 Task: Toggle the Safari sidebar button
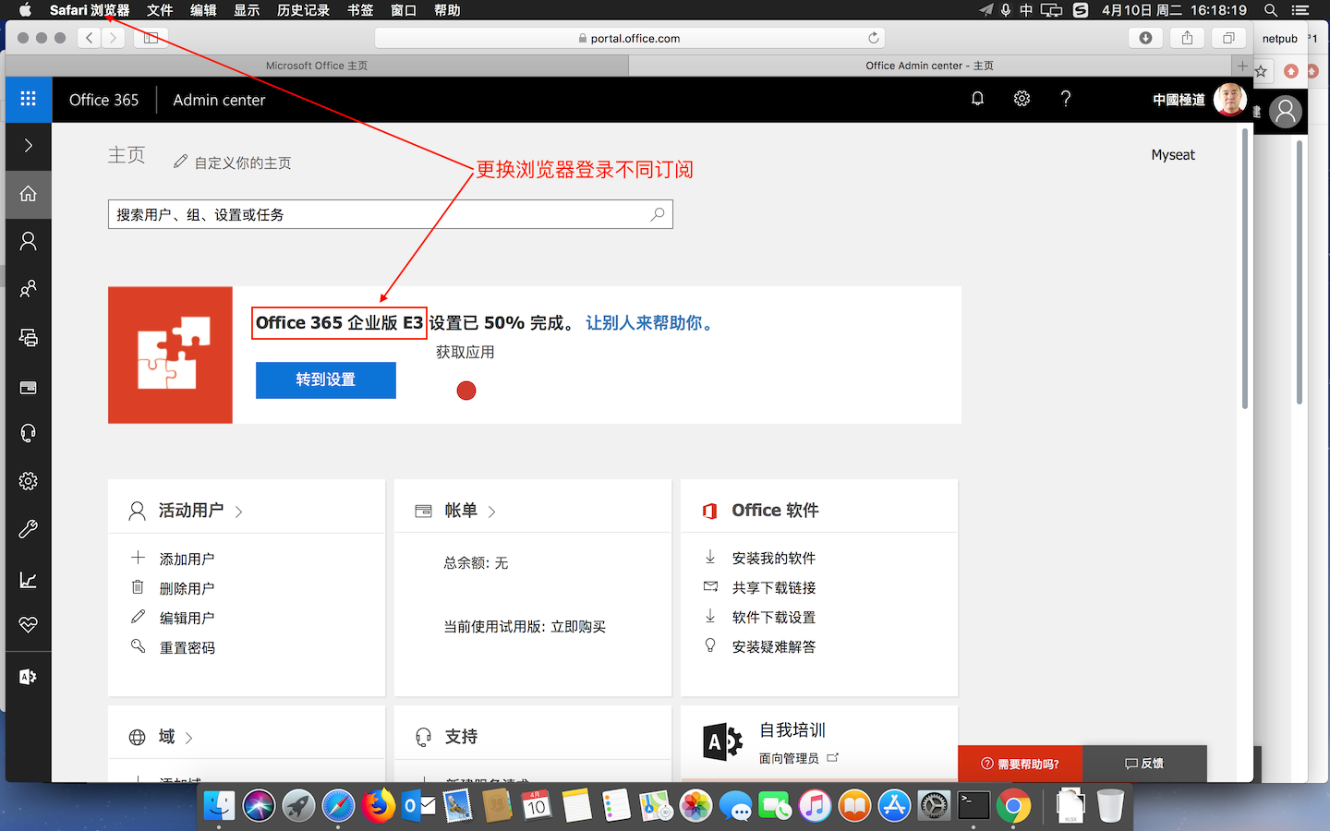(151, 38)
